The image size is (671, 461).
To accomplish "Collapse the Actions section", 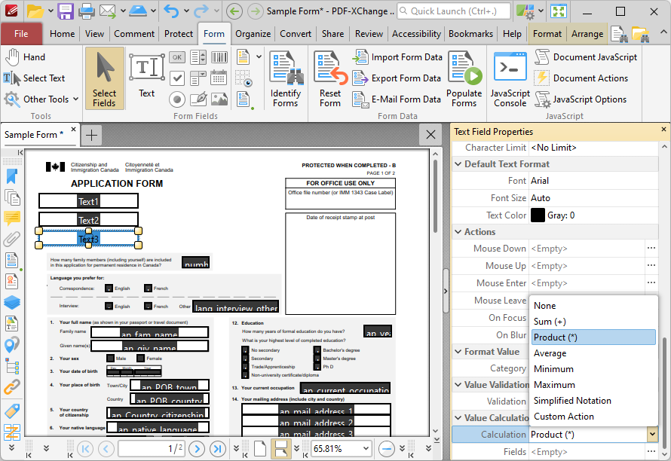I will pos(458,232).
